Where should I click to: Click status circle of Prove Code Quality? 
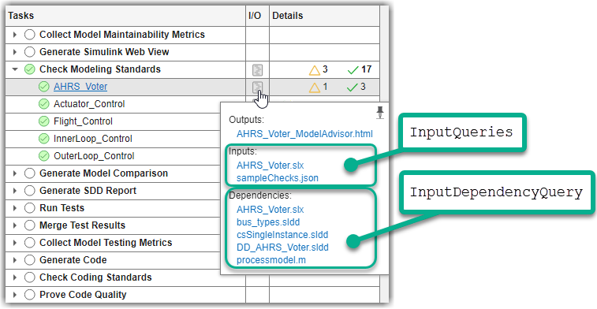tap(30, 295)
